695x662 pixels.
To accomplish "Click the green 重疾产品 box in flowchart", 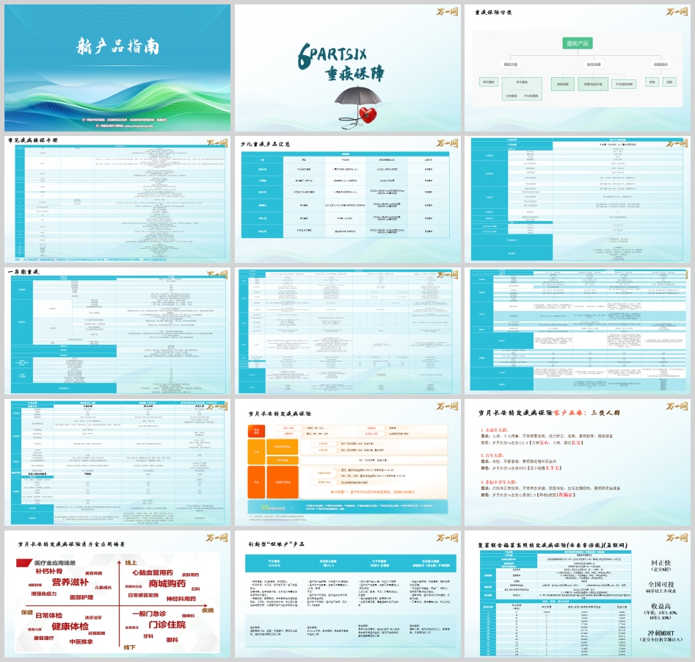I will coord(579,44).
